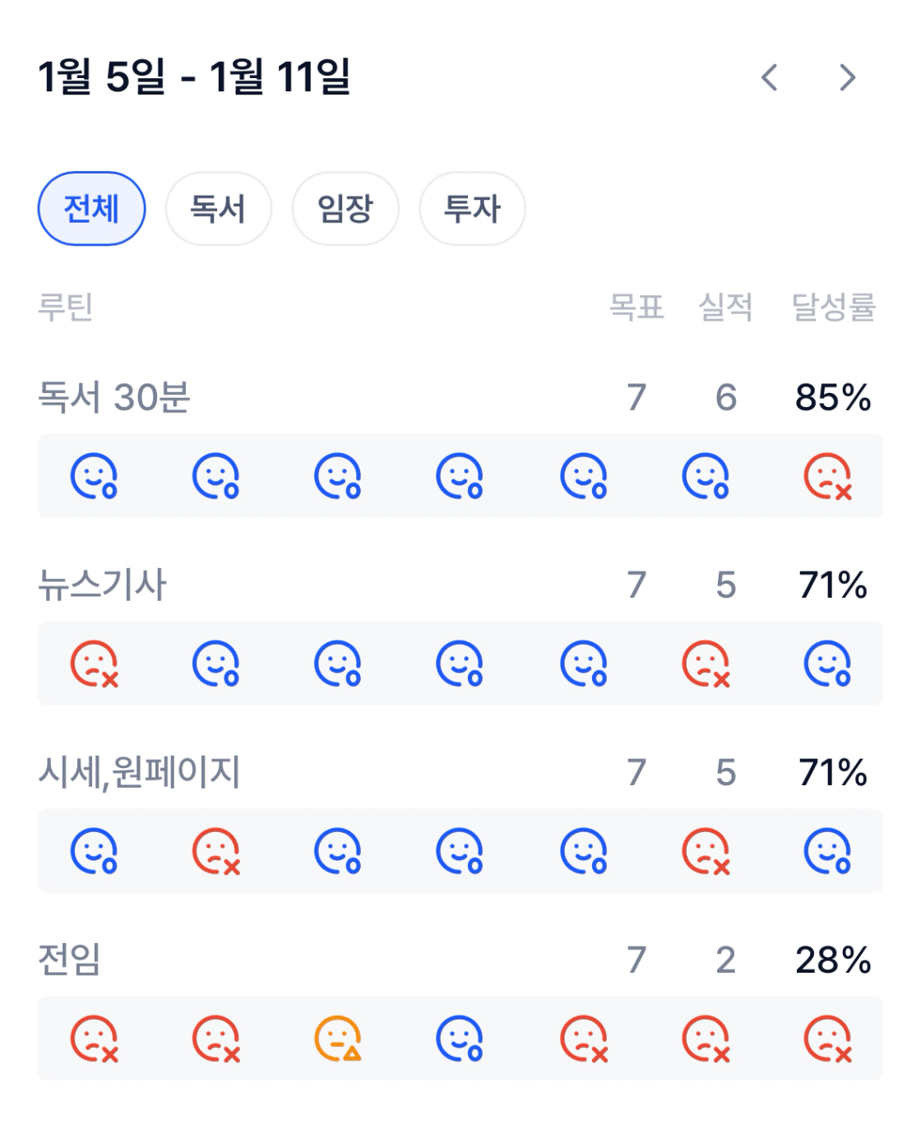Open the 임장 category tab
The width and height of the screenshot is (921, 1129).
click(x=345, y=209)
